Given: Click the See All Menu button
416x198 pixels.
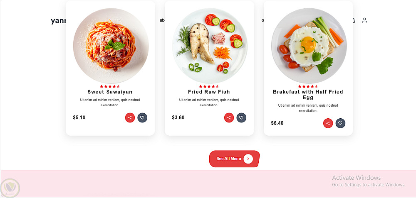Looking at the screenshot, I should point(235,159).
